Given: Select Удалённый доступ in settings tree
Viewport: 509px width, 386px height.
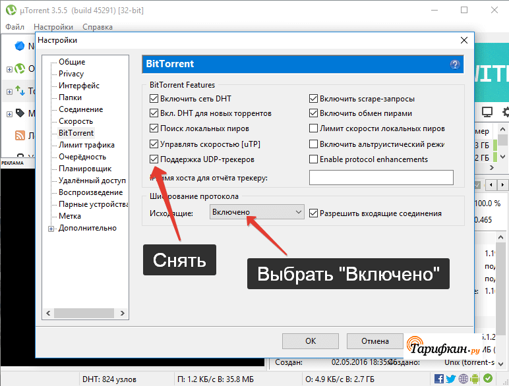Looking at the screenshot, I should pyautogui.click(x=92, y=180).
